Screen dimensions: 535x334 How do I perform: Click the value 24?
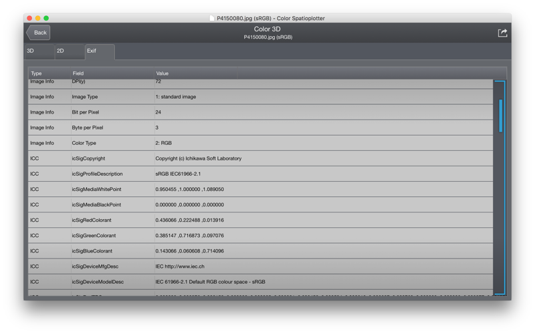[158, 112]
